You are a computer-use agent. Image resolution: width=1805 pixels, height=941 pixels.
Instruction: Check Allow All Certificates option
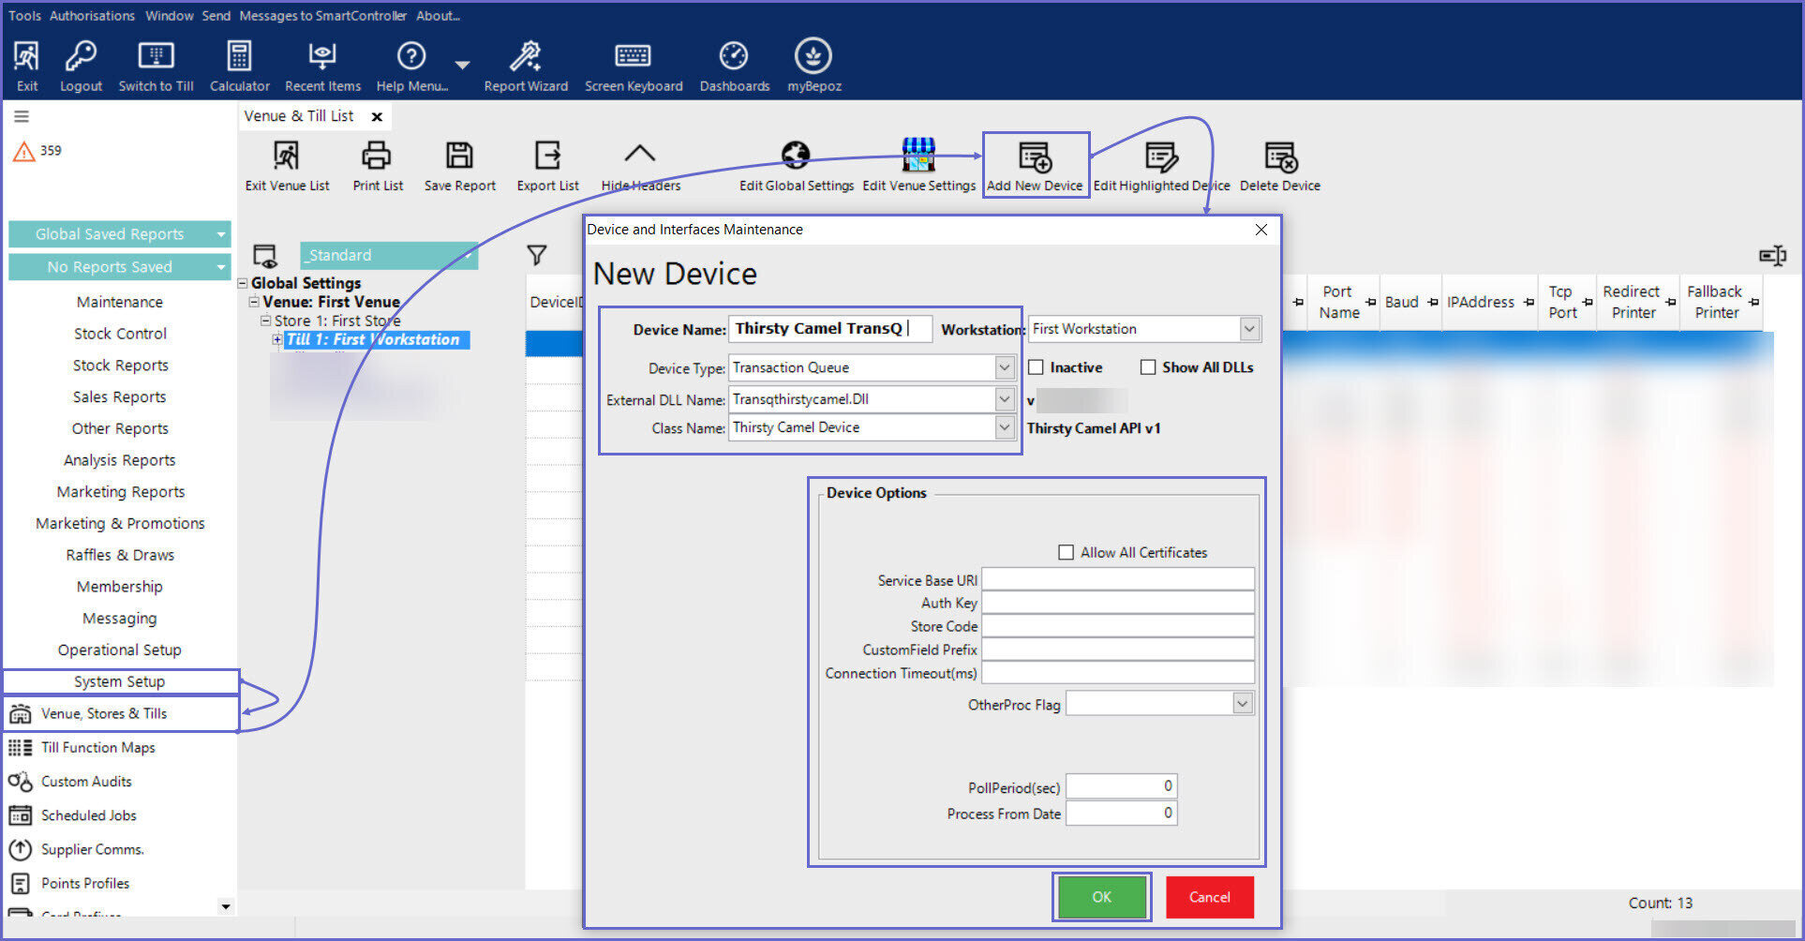click(x=1067, y=553)
